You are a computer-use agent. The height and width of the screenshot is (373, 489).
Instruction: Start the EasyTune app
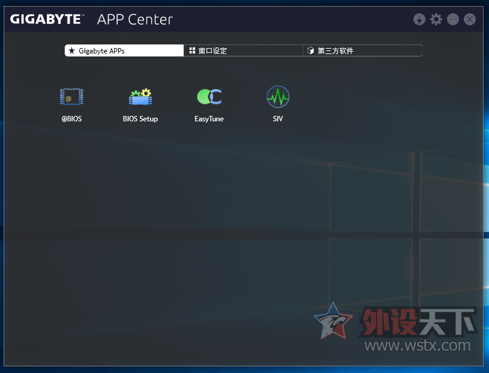(209, 97)
